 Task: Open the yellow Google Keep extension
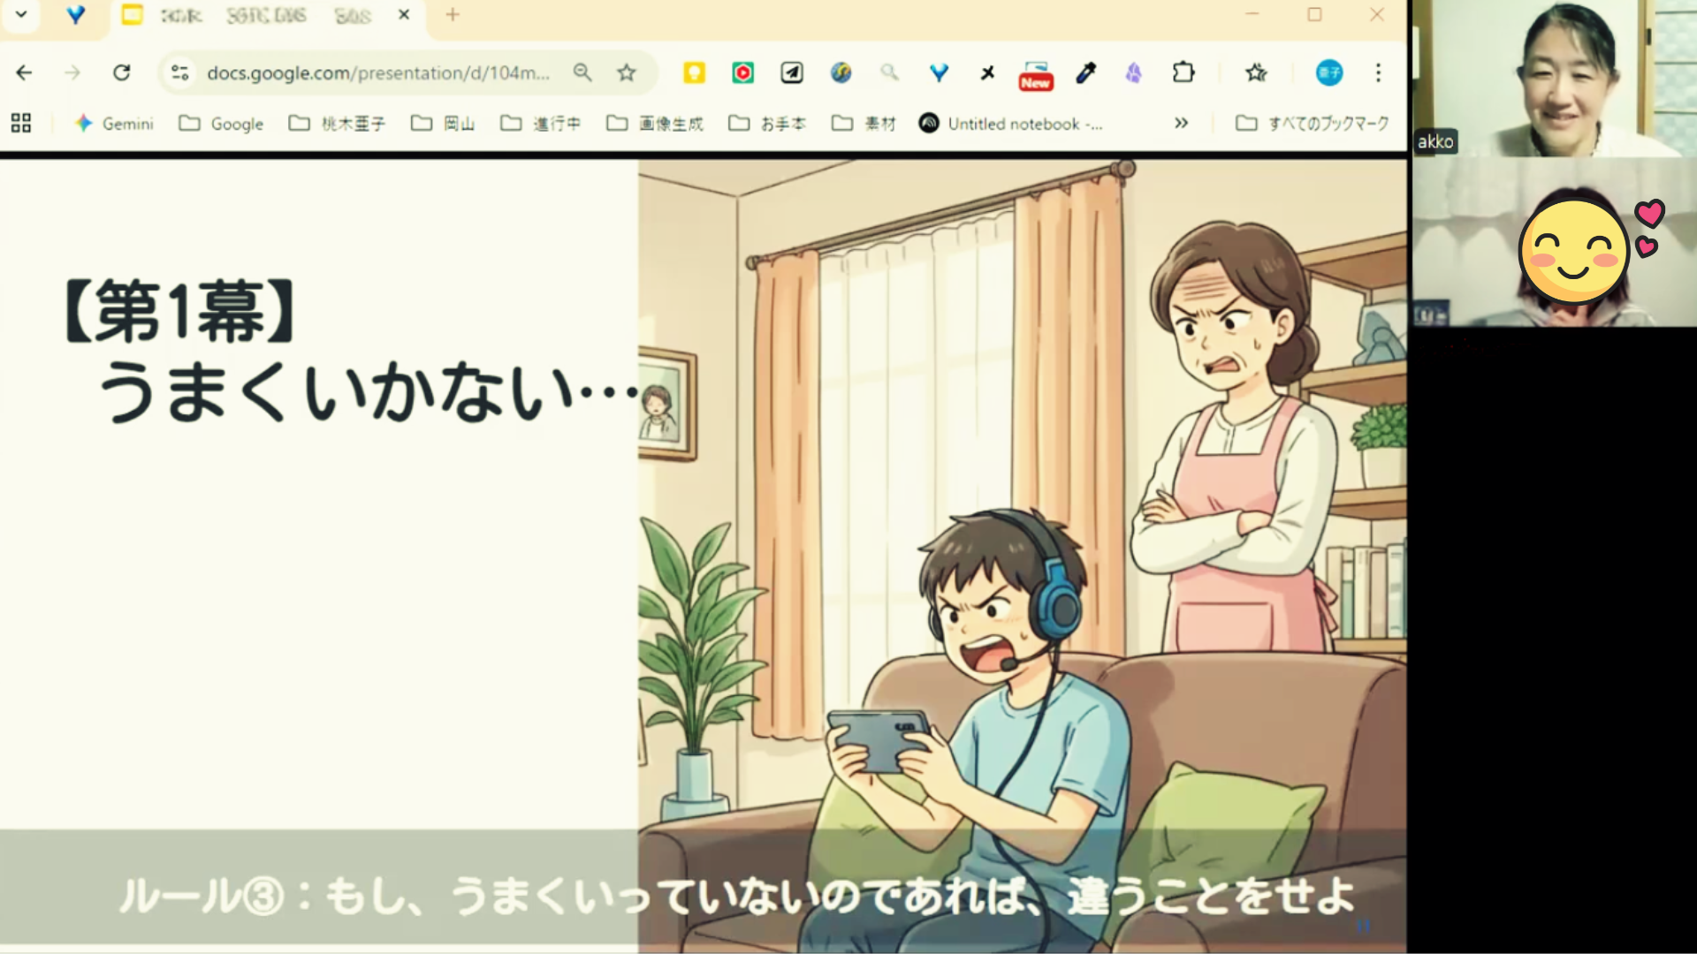[694, 72]
